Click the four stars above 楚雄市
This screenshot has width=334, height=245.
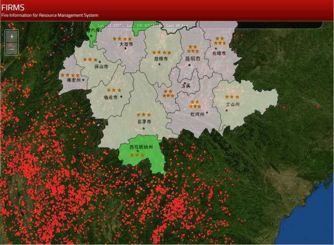(161, 53)
